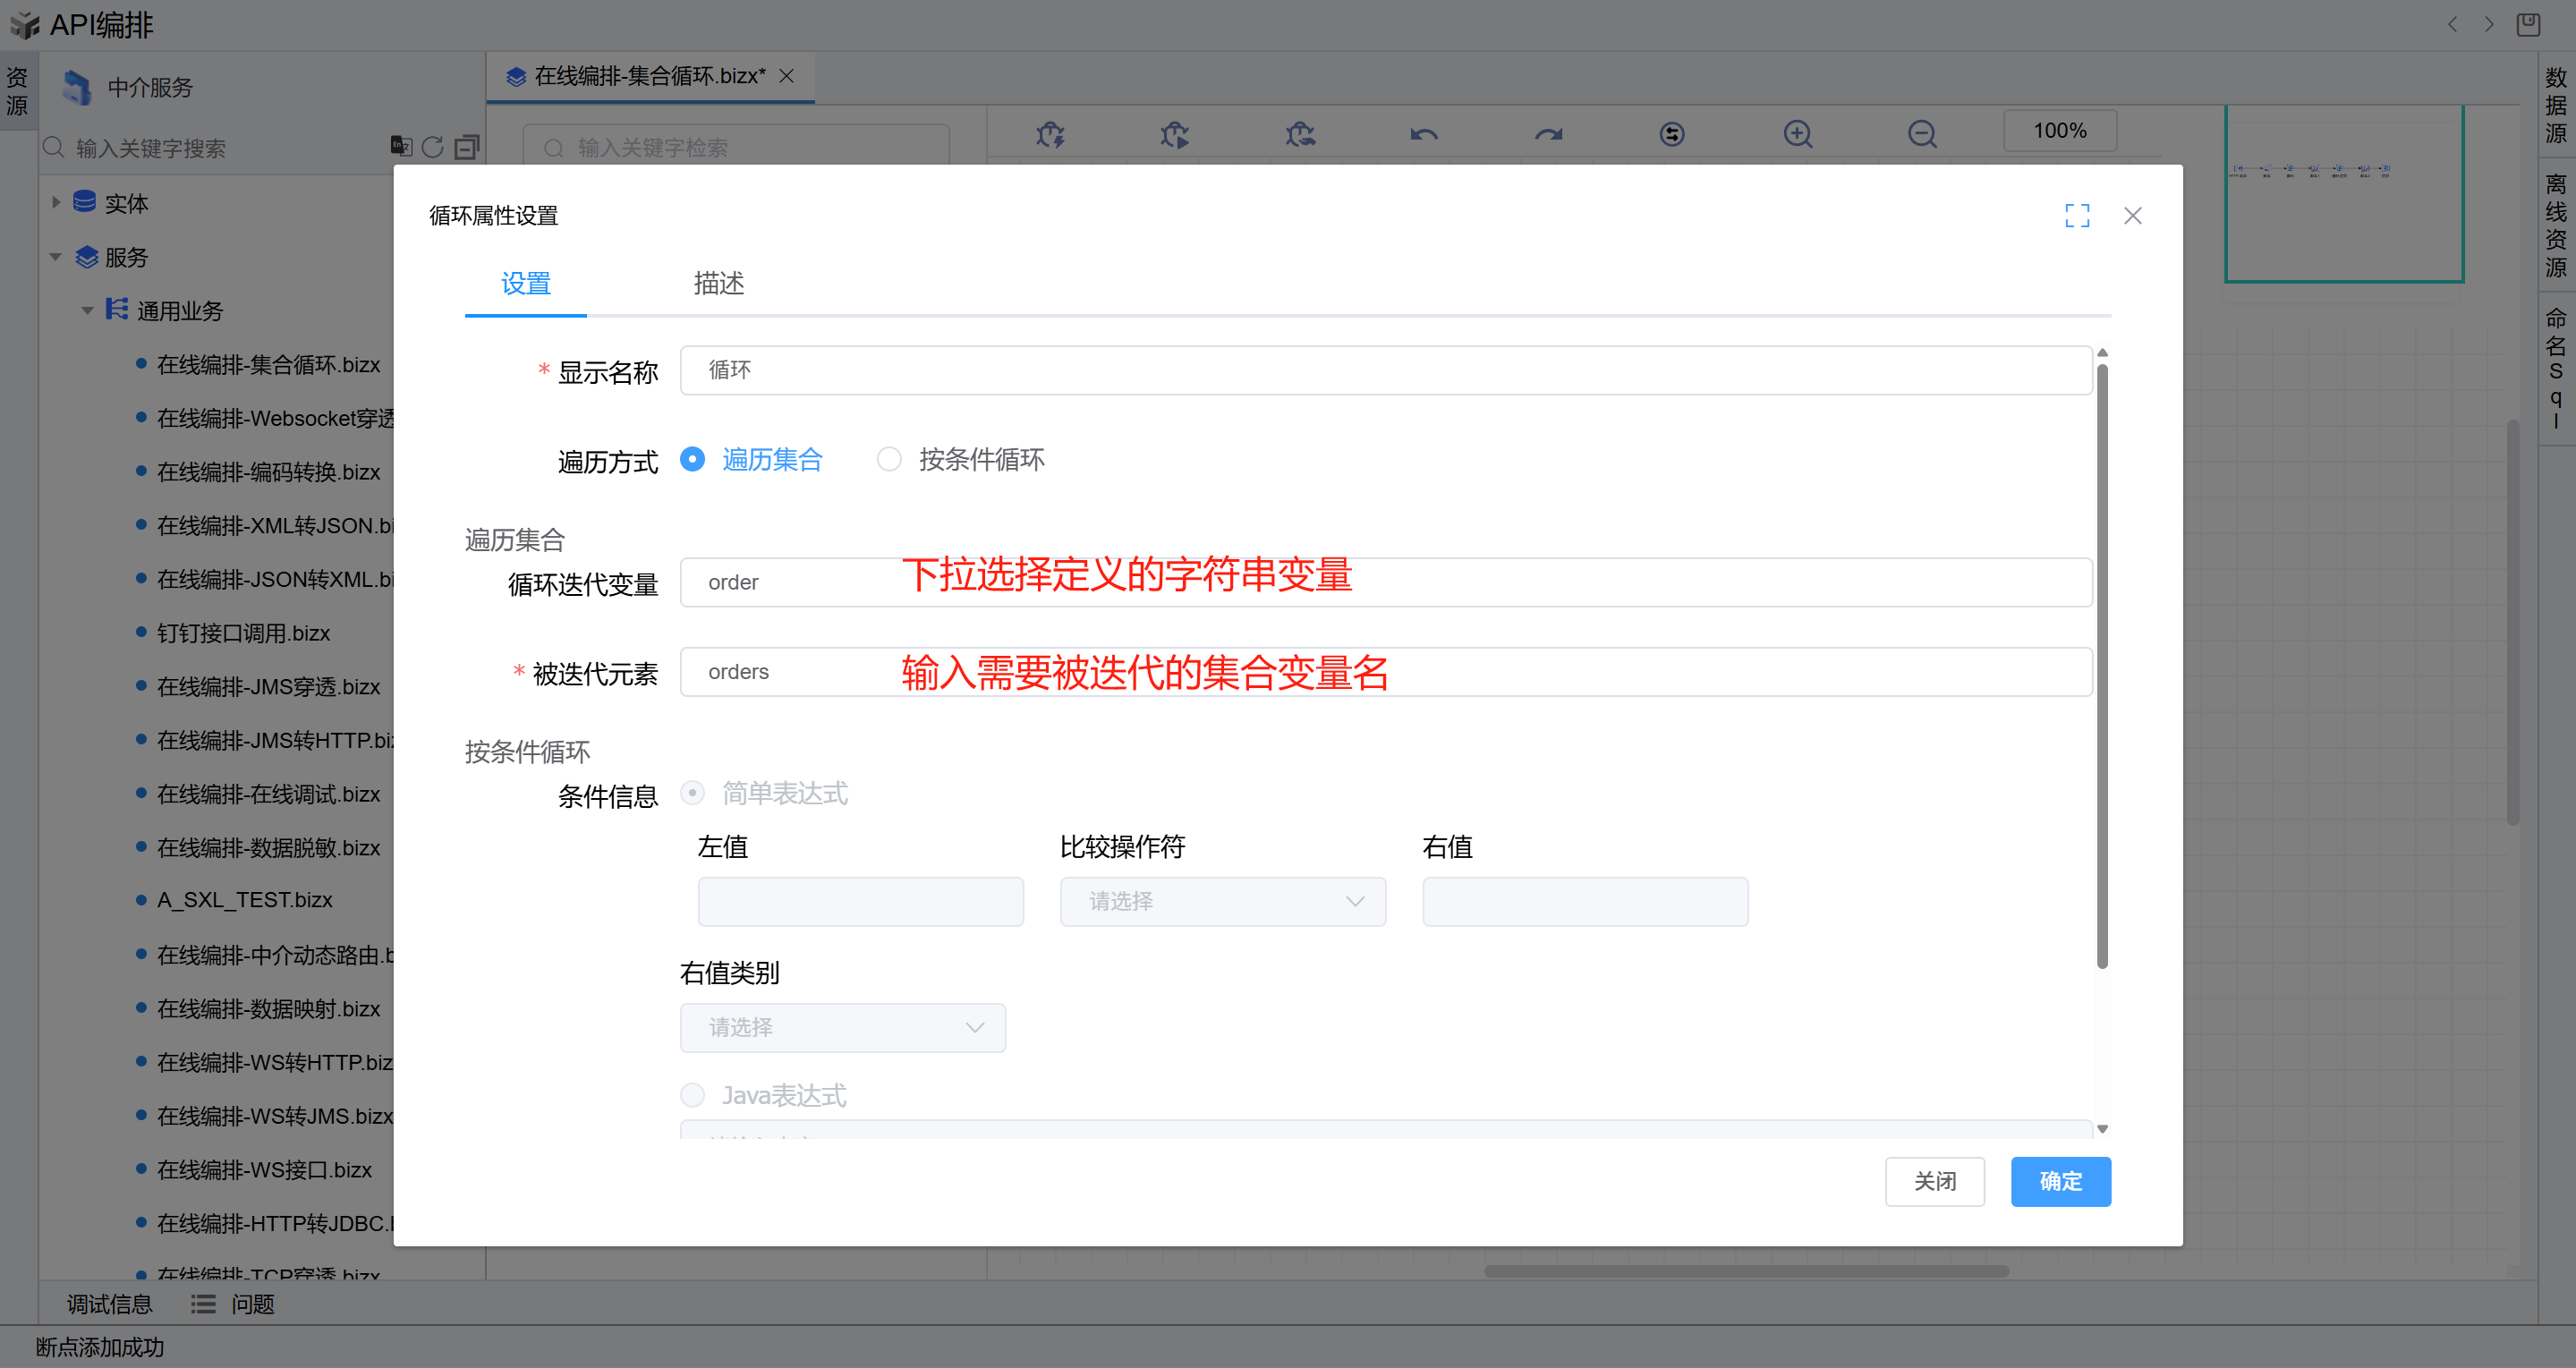Choose the Java表达式 radio button
This screenshot has width=2576, height=1368.
click(692, 1095)
